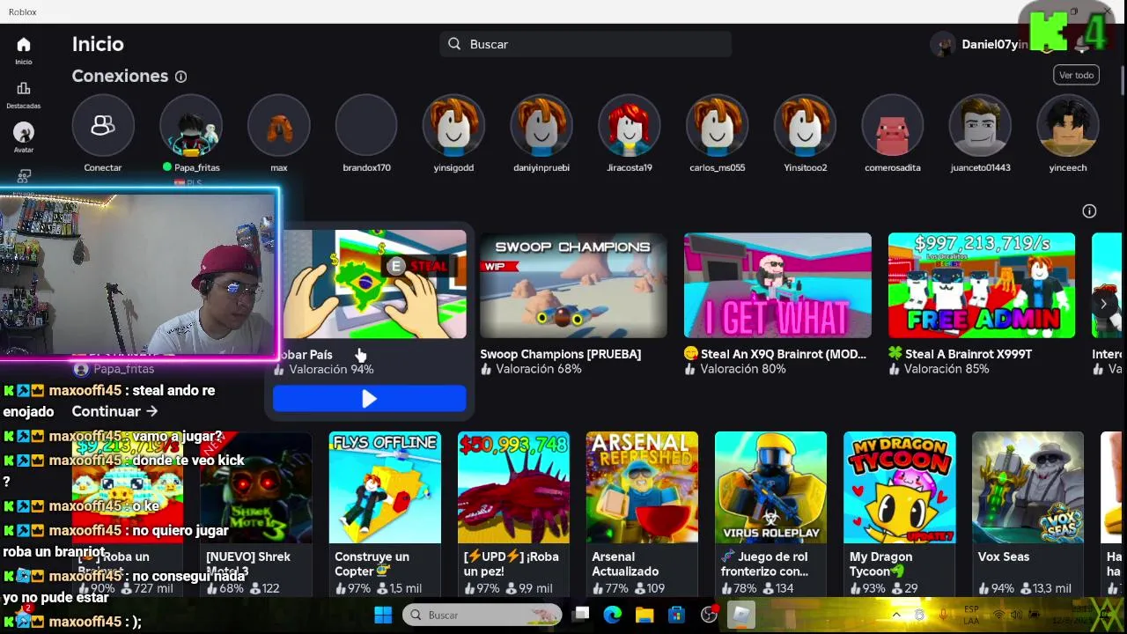Click ESP LAA language indicator
Viewport: 1127px width, 634px height.
tap(971, 615)
